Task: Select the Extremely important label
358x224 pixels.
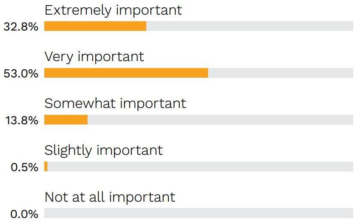Action: click(113, 10)
